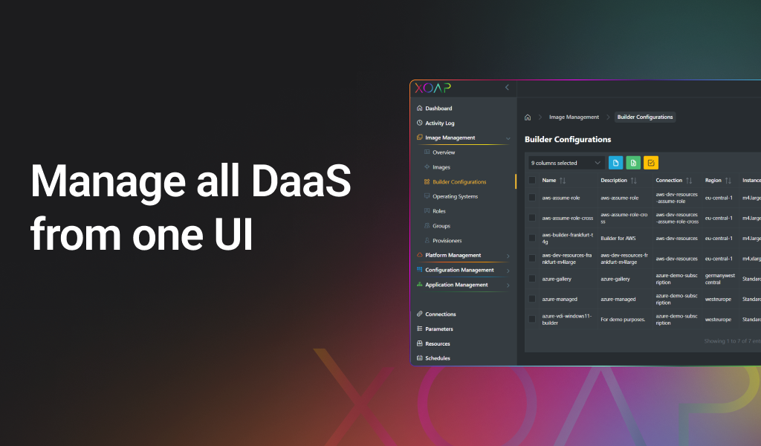The width and height of the screenshot is (761, 446).
Task: Open Operating Systems sidebar item
Action: click(x=455, y=196)
